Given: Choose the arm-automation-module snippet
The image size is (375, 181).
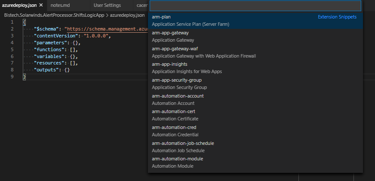Looking at the screenshot, I should click(255, 162).
